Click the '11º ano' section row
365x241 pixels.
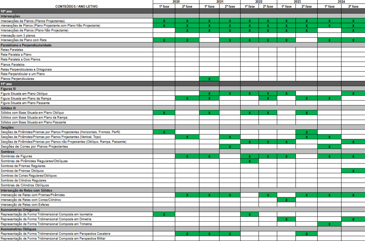(x=76, y=84)
